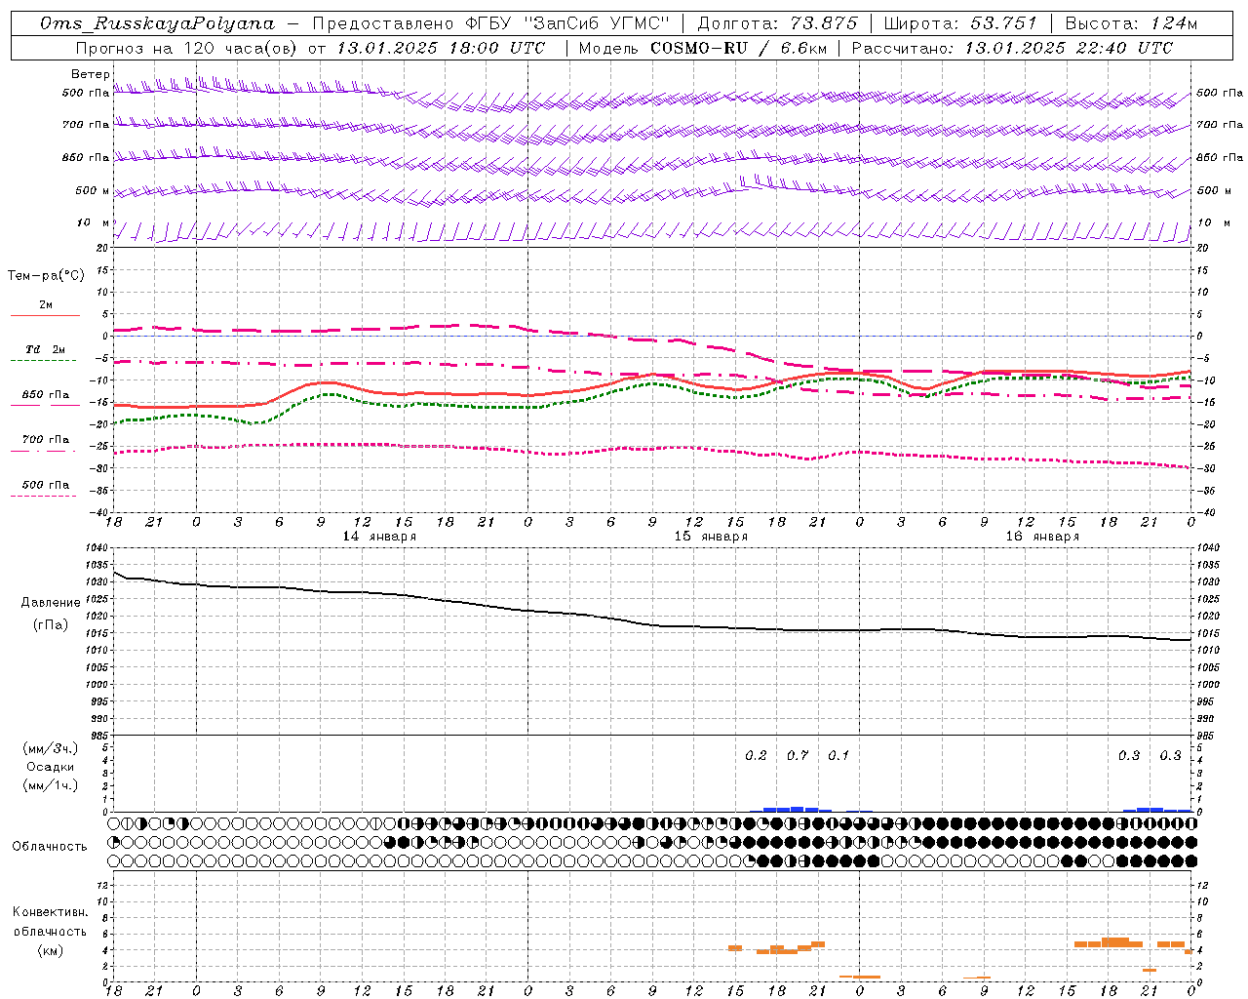Image resolution: width=1248 pixels, height=999 pixels.
Task: Click the 500 гПа temperature legend entry
Action: pos(46,484)
